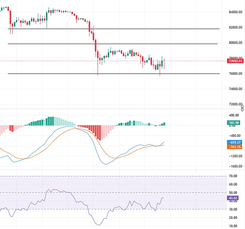Image resolution: width=245 pixels, height=229 pixels.
Task: Select the middle horizontal line near 80000
Action: click(122, 44)
